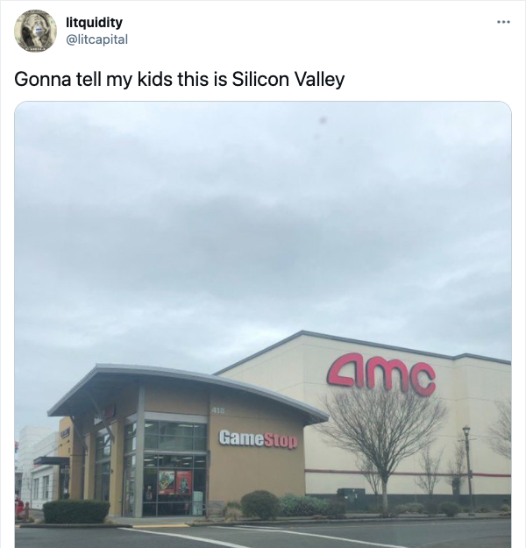The height and width of the screenshot is (548, 526).
Task: Click the red AMC logo in the photo
Action: point(381,374)
